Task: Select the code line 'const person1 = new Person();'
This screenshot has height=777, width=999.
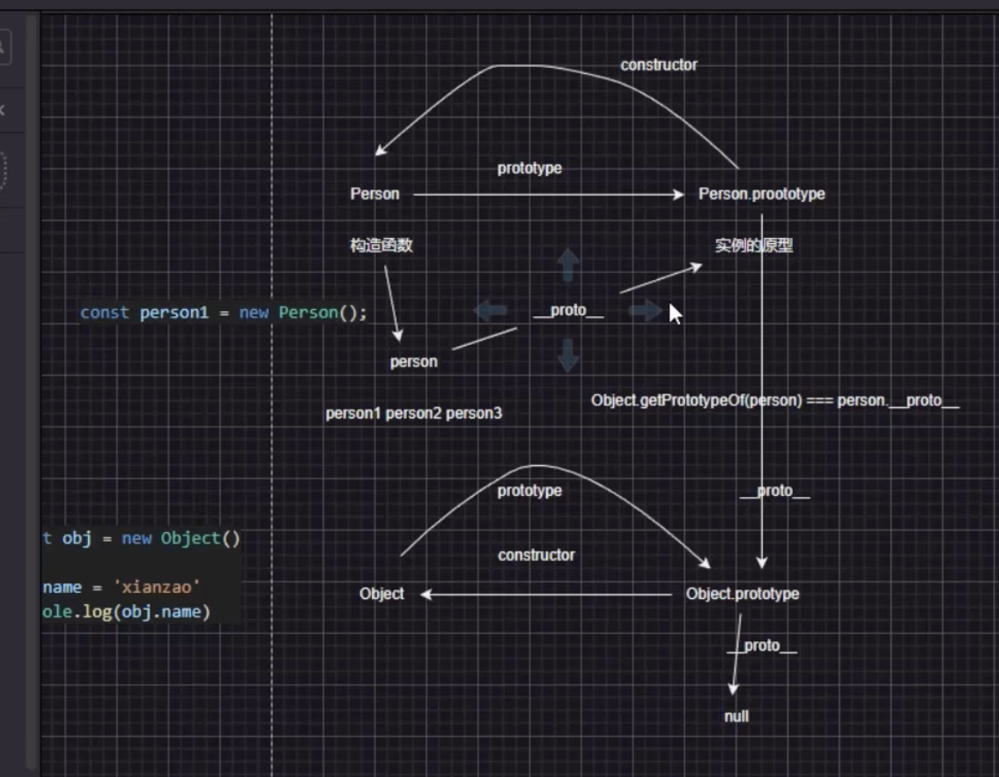Action: pyautogui.click(x=223, y=313)
